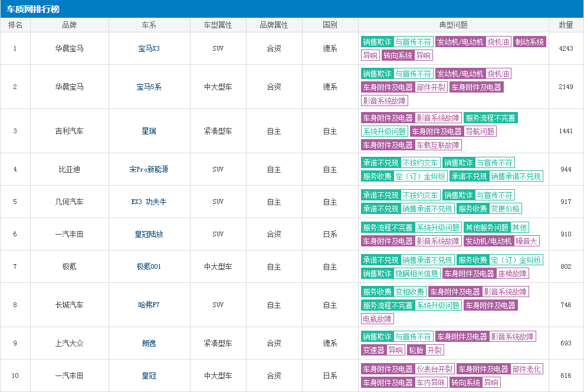Click the 典型问题 column header

(x=453, y=25)
